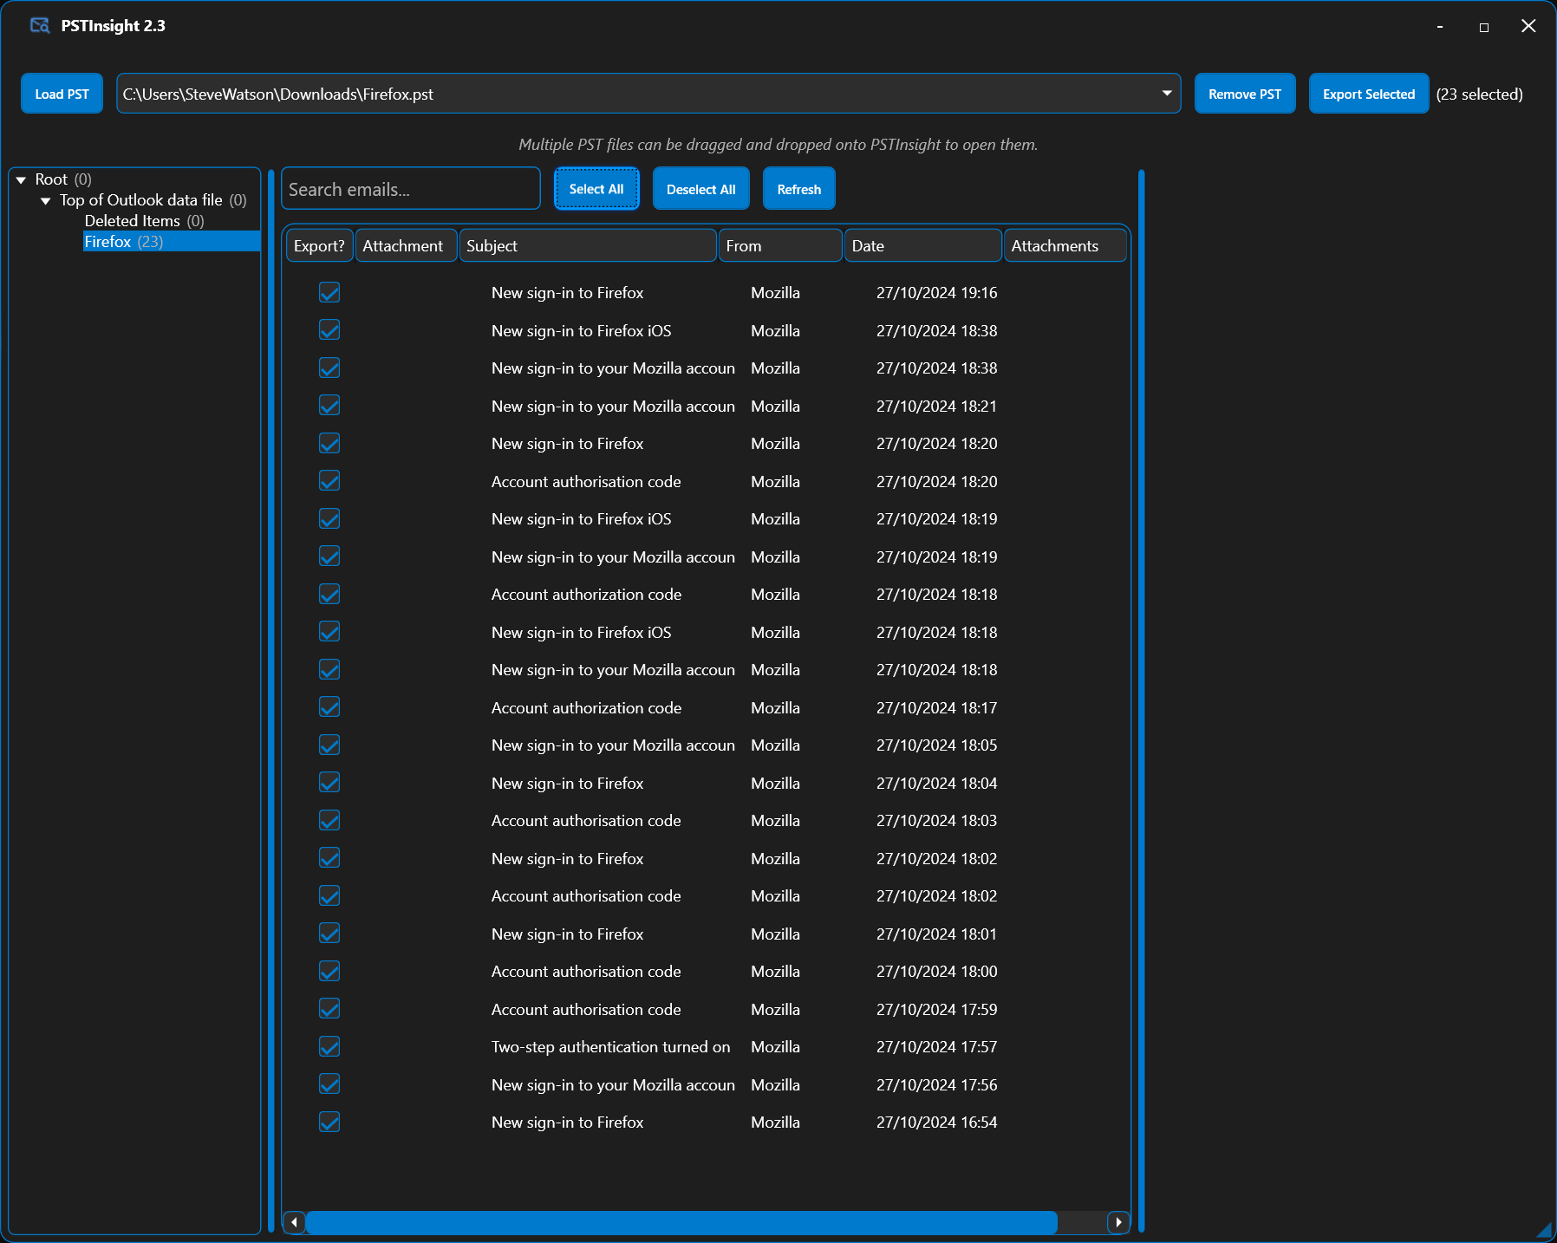Screen dimensions: 1557x1243
Task: Uncheck the email dated 27/10/2024 19:16
Action: coord(329,293)
